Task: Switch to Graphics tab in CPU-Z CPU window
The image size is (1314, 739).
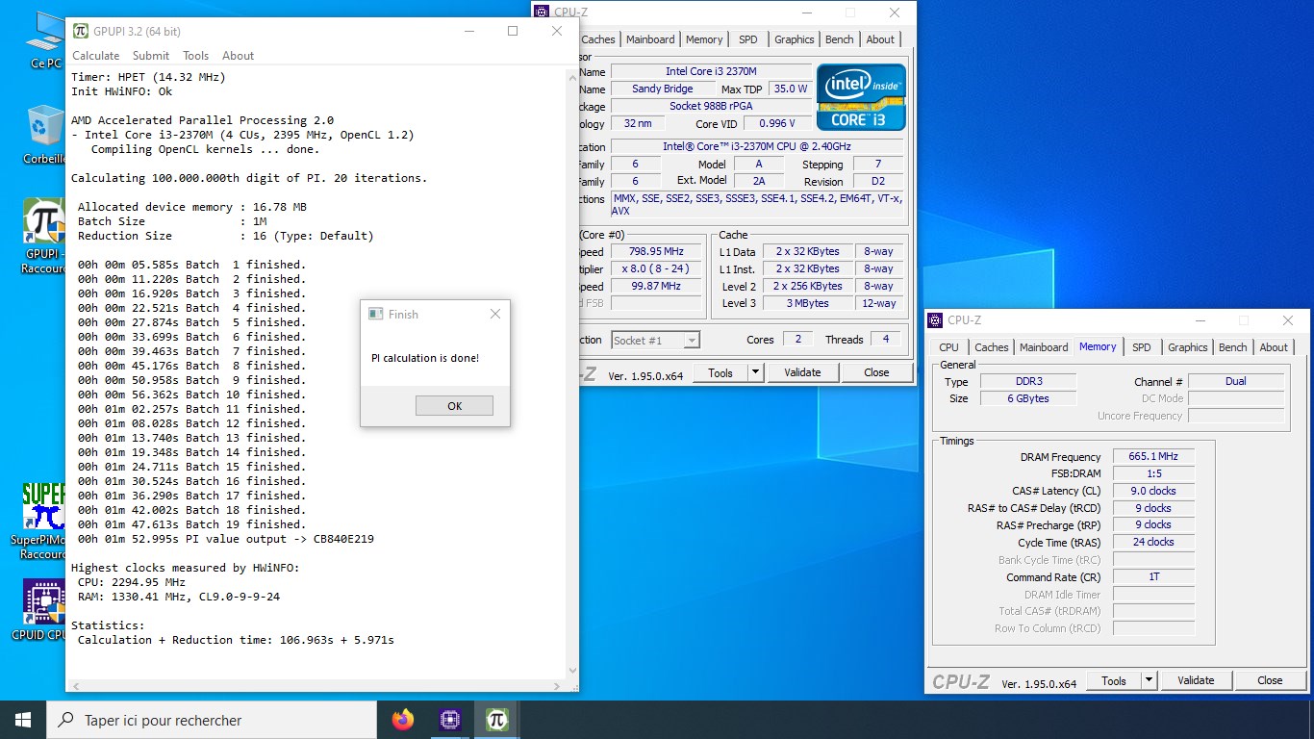Action: coord(794,39)
